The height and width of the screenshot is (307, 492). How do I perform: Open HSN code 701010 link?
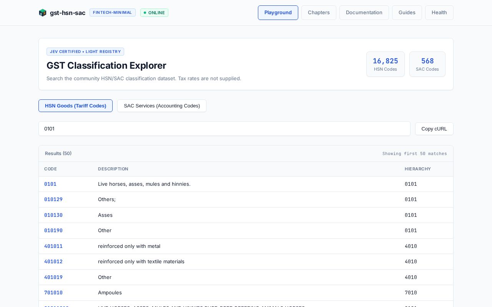53,293
